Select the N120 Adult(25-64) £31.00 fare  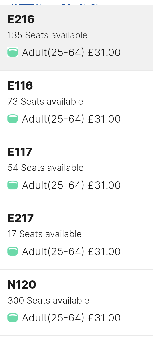pos(71,318)
